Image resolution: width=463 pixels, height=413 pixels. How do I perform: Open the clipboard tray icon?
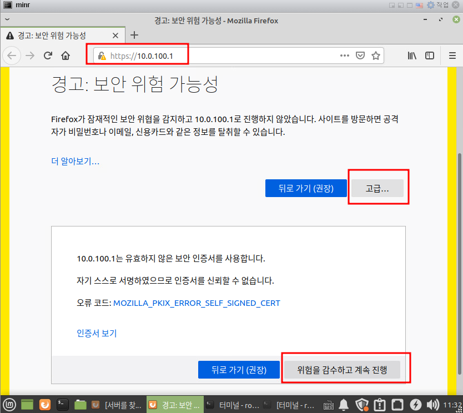coord(380,405)
